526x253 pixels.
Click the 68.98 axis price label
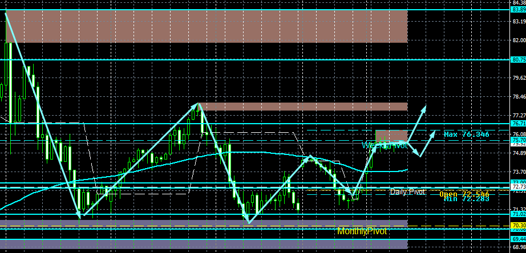tap(519, 246)
